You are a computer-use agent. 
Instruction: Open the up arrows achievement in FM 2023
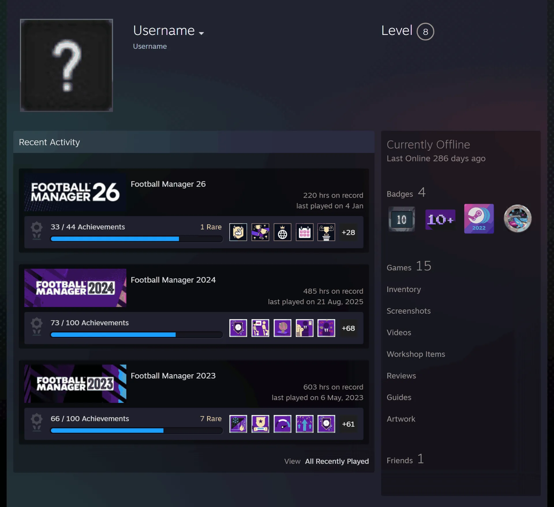click(x=304, y=424)
